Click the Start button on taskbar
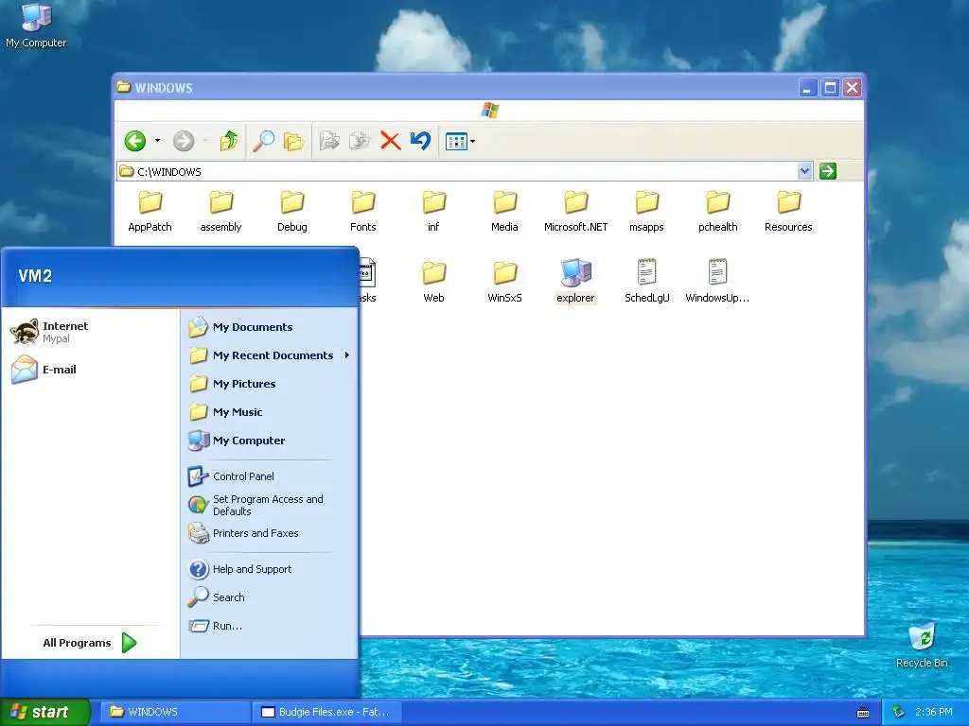The height and width of the screenshot is (726, 969). pos(44,712)
